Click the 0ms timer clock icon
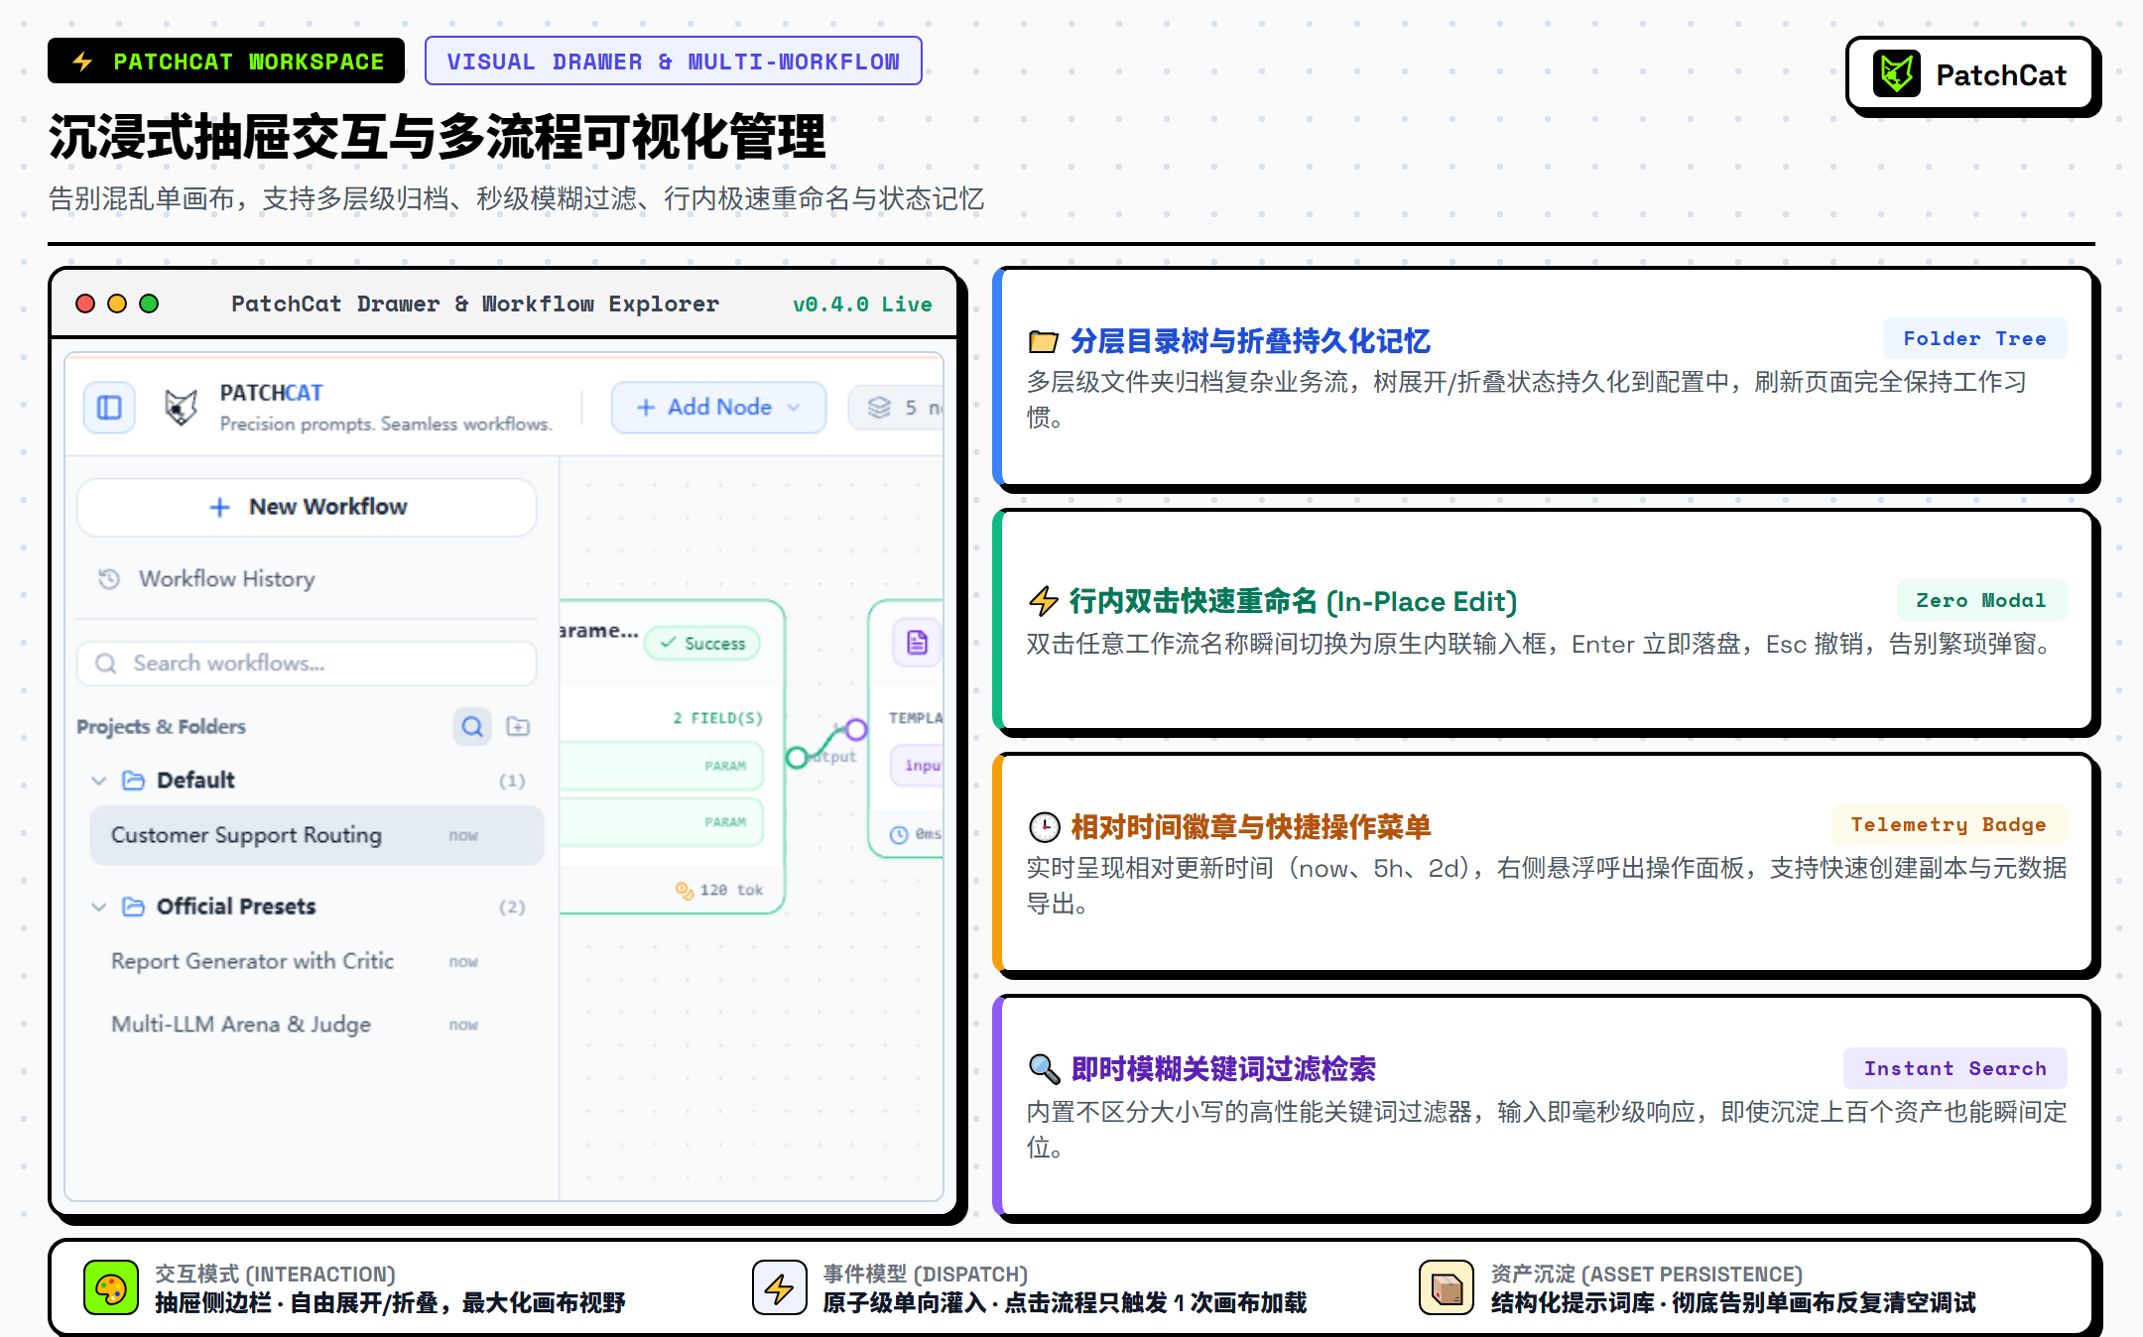The width and height of the screenshot is (2143, 1337). coord(899,834)
